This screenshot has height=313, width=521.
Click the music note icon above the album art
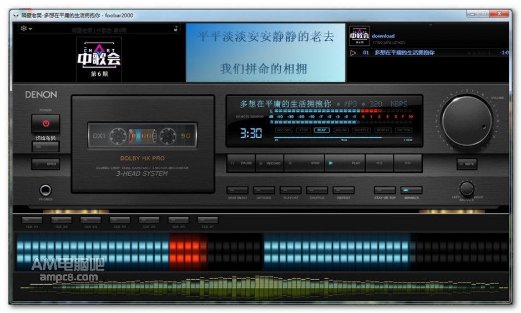point(176,29)
